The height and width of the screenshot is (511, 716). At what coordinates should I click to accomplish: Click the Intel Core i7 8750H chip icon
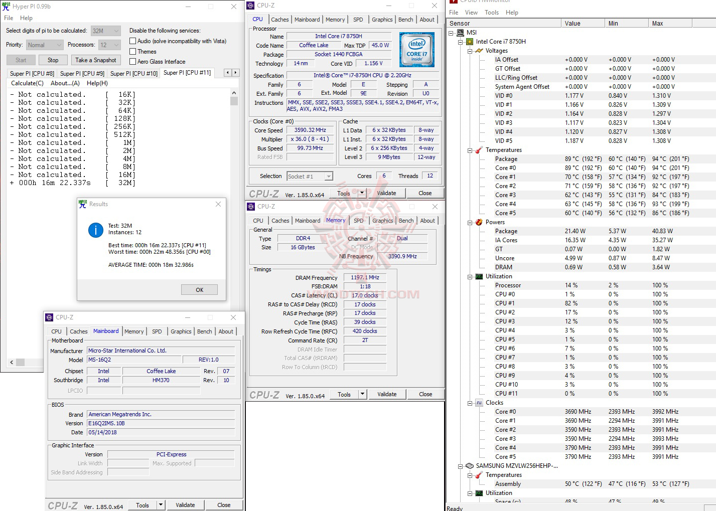coord(470,42)
